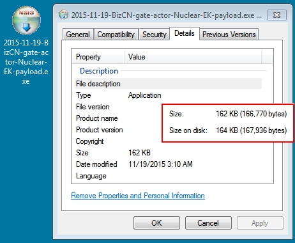Select the Language property row
295x243 pixels.
click(x=169, y=176)
